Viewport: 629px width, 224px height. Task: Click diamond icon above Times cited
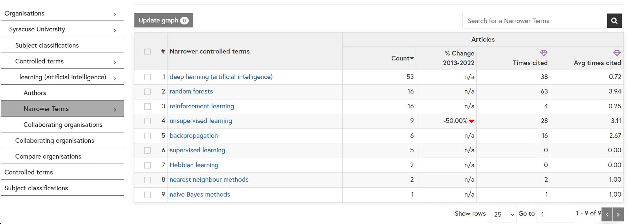(x=544, y=53)
